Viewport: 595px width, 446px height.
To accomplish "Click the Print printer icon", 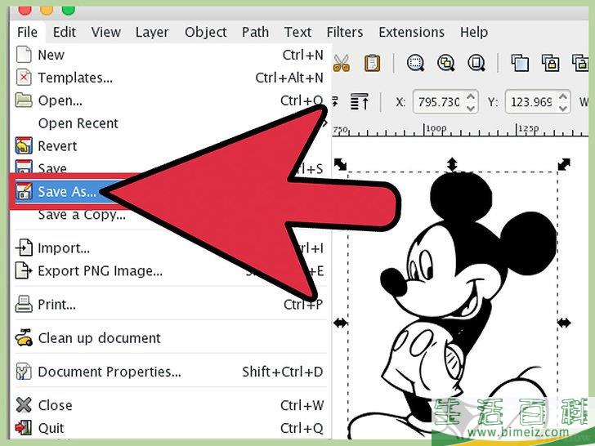I will click(24, 304).
